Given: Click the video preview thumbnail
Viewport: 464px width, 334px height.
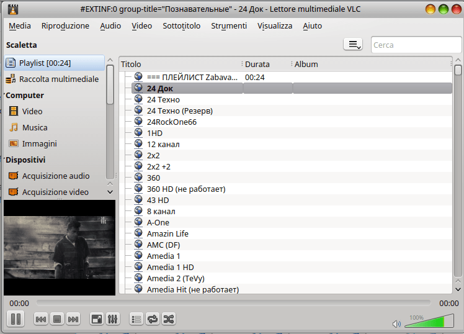Looking at the screenshot, I should [x=60, y=248].
